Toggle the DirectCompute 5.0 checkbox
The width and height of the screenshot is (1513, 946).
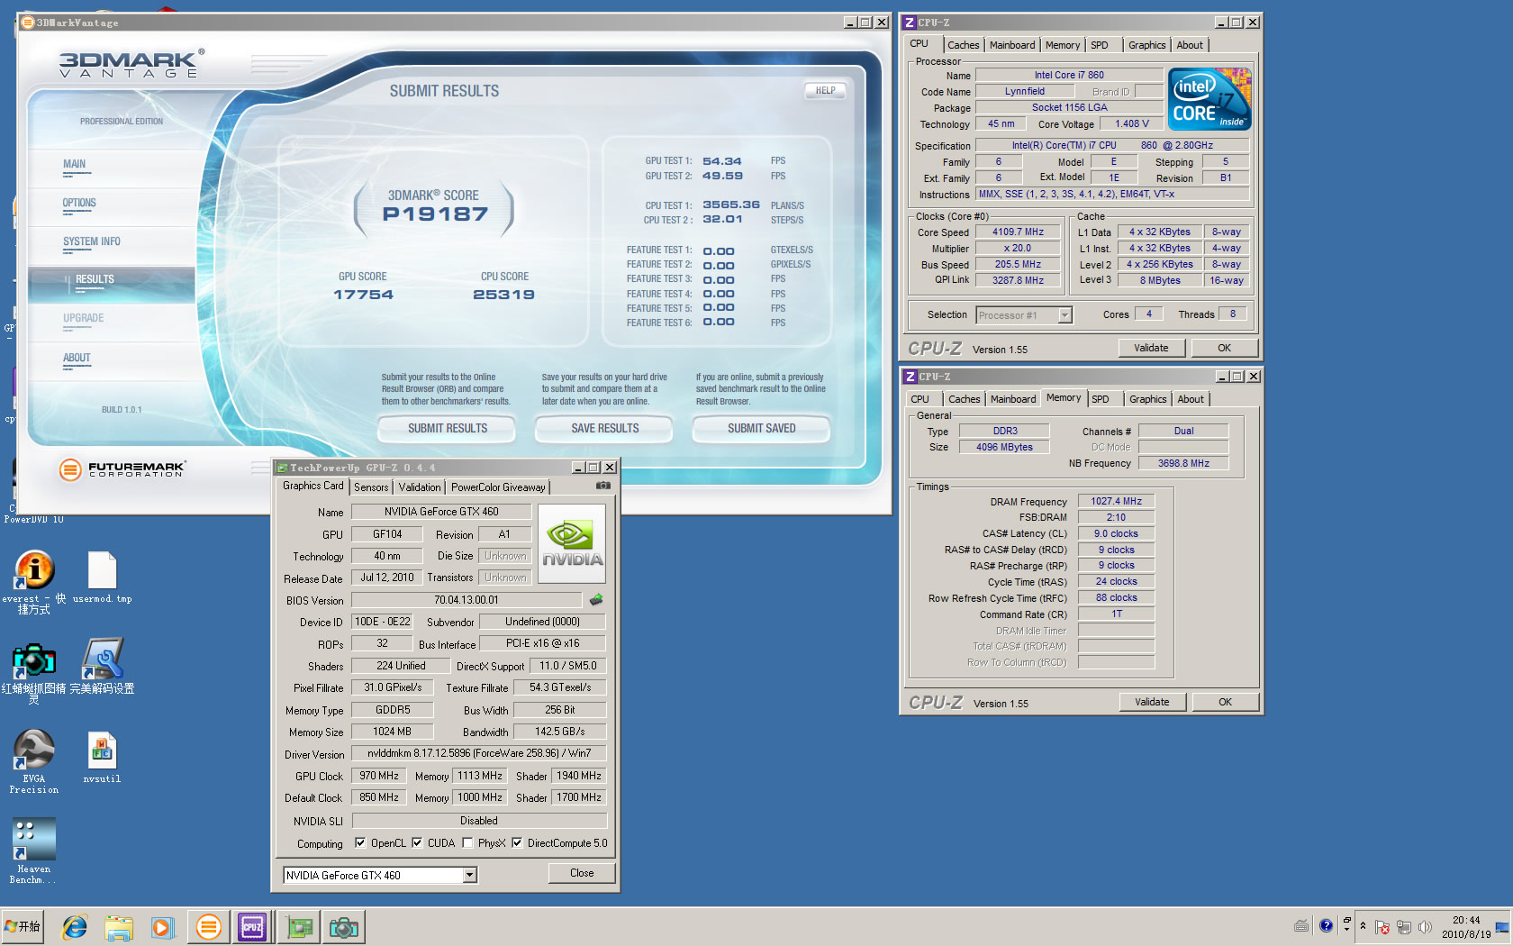(517, 843)
